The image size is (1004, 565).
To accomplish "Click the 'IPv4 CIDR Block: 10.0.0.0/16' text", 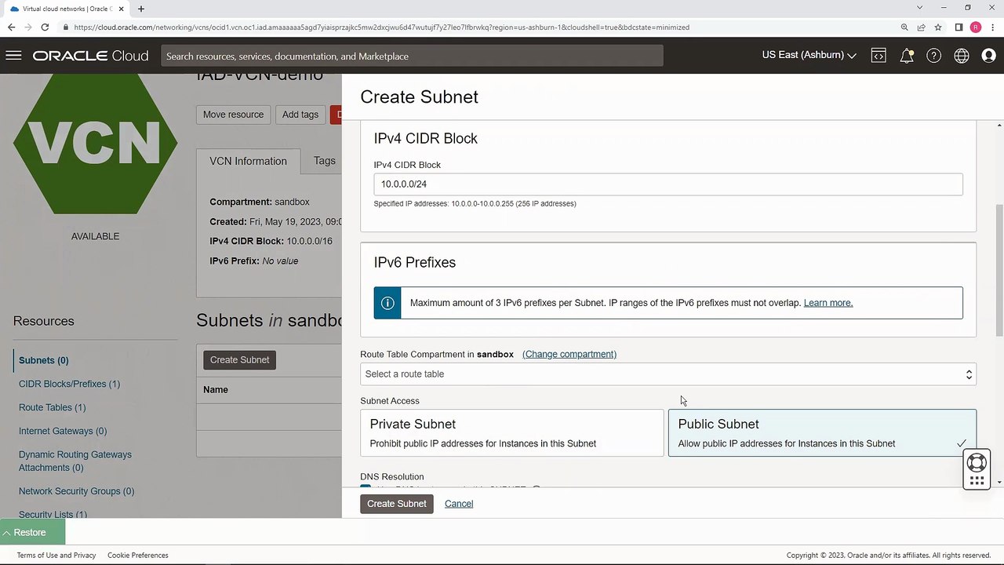I will coord(271,241).
